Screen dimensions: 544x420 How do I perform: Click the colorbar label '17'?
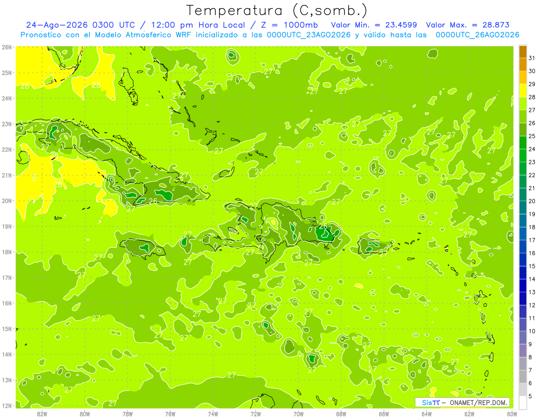[x=532, y=240]
